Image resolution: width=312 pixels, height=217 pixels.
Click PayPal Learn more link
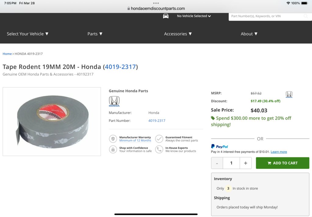coord(279,152)
